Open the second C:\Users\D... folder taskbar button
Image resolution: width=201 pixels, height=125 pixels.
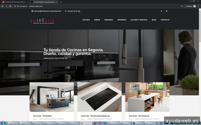pos(25,123)
